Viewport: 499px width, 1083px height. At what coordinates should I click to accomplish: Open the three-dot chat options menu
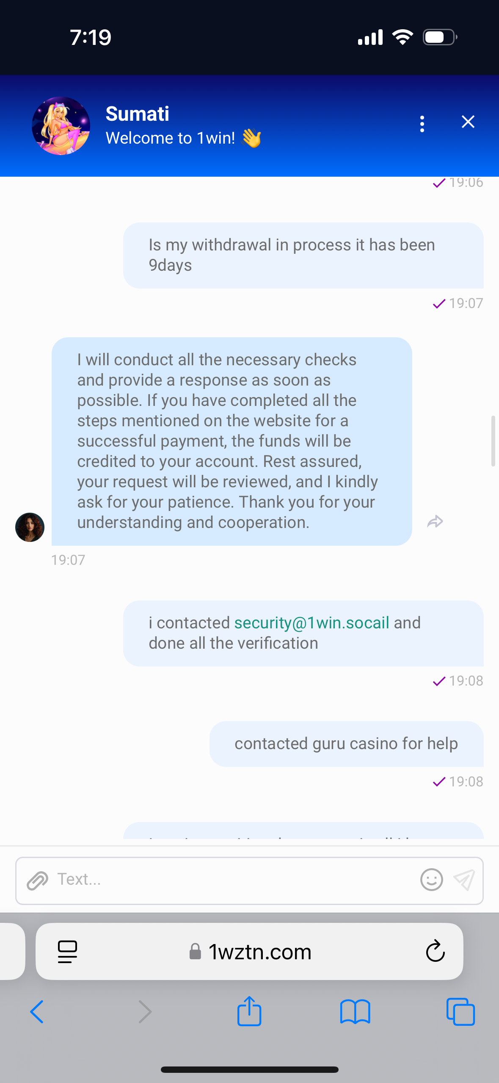422,124
